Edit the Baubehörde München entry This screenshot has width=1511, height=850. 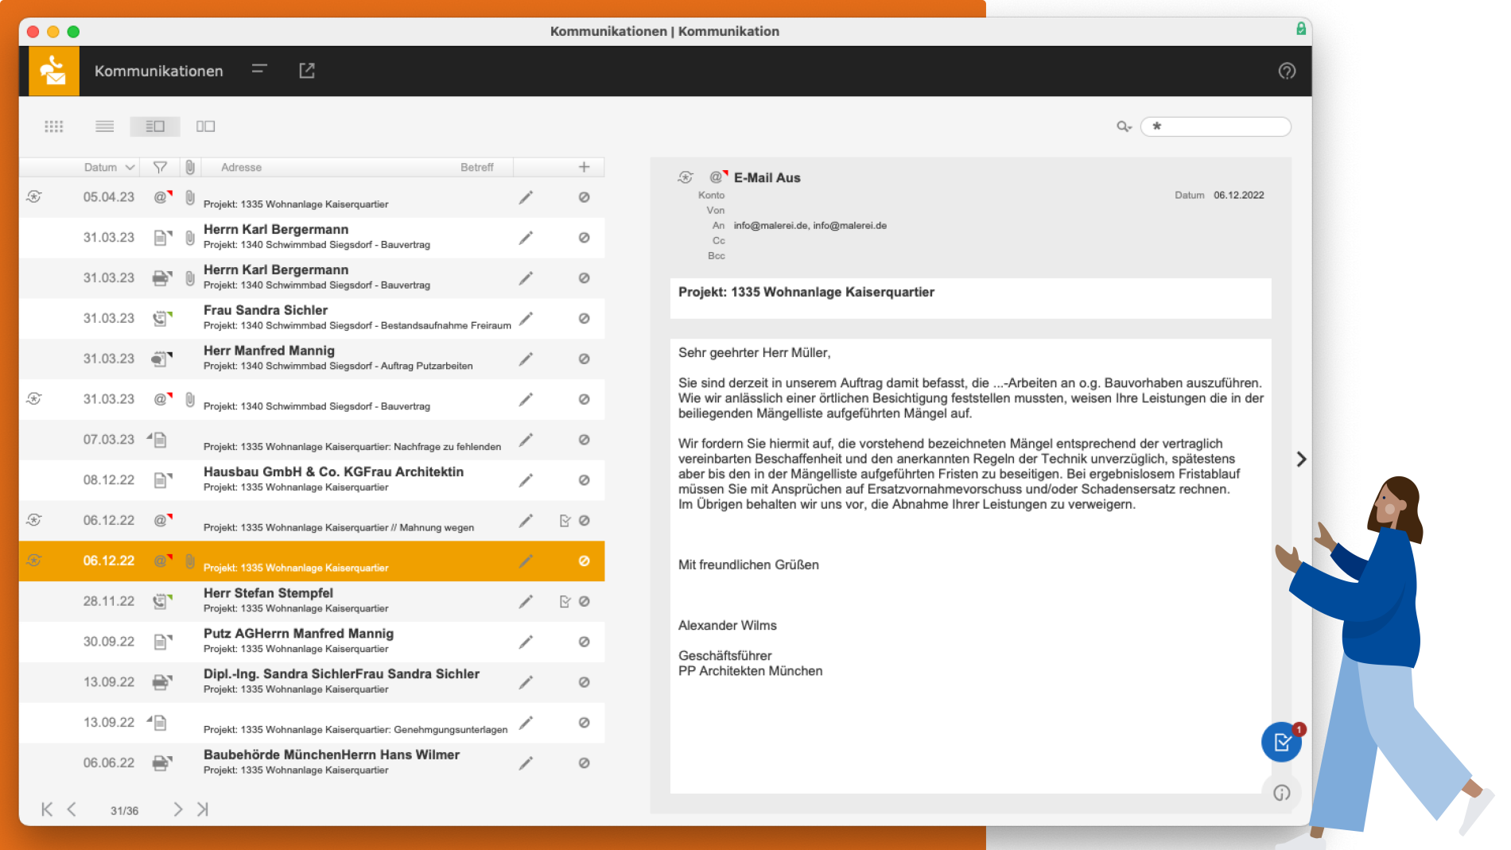tap(526, 763)
